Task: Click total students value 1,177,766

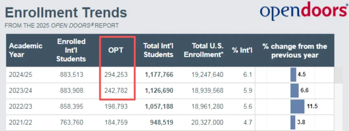Action: [x=158, y=75]
